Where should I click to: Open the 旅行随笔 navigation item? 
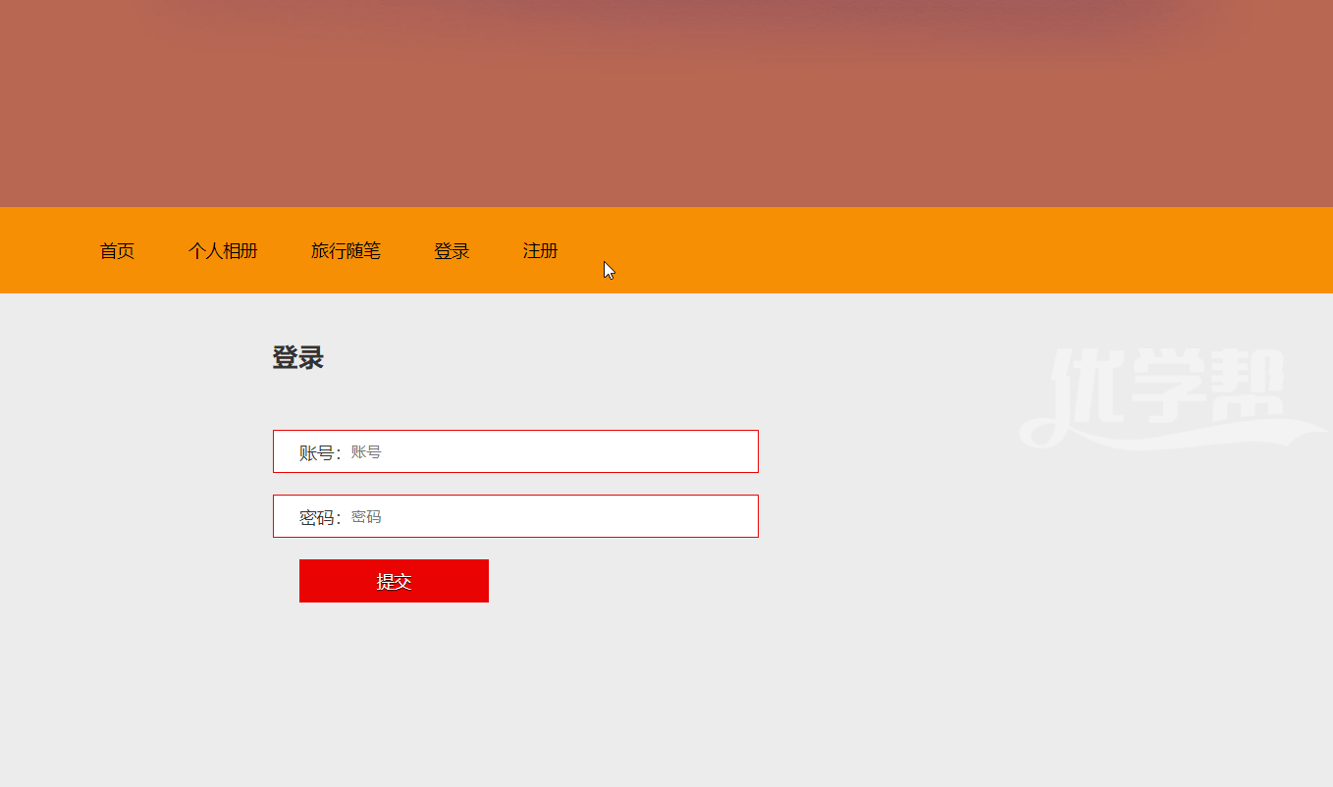click(346, 251)
